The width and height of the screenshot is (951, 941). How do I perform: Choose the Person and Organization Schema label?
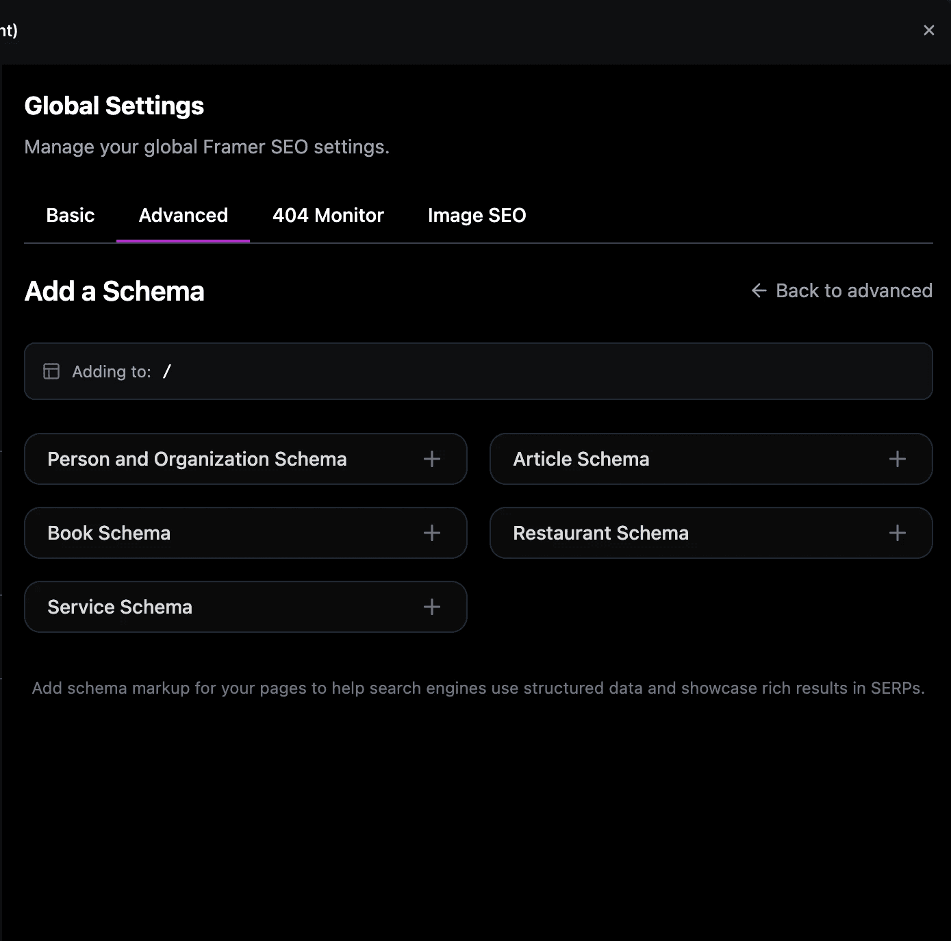(x=197, y=459)
